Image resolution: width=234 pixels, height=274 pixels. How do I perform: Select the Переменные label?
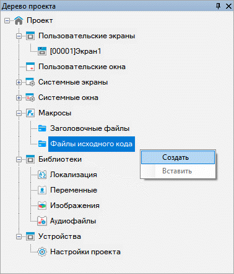(x=74, y=190)
